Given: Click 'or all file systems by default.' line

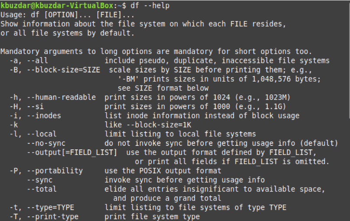Looking at the screenshot, I should [68, 33].
